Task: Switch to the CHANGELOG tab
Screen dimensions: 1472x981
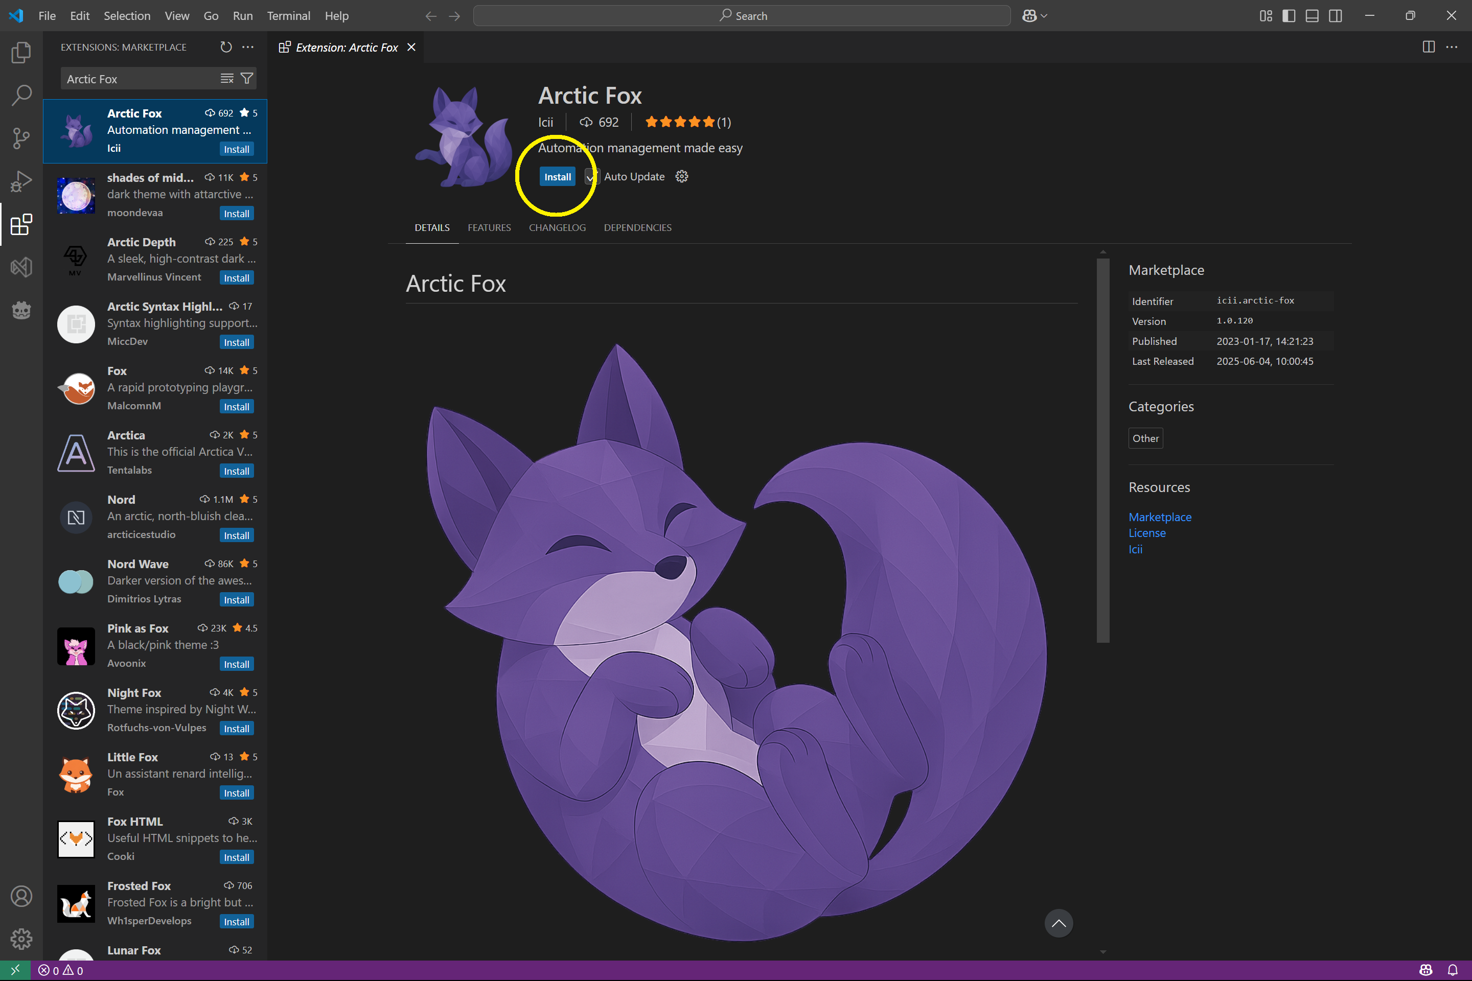Action: tap(557, 227)
